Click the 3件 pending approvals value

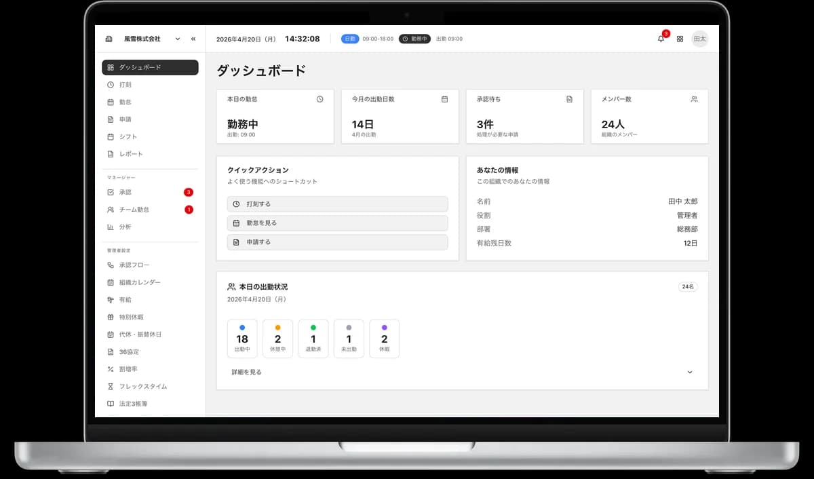485,124
